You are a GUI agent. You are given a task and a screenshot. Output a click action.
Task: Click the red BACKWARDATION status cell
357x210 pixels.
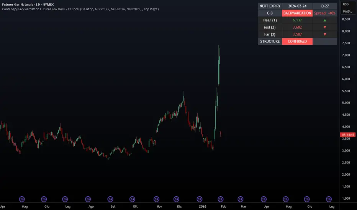(297, 13)
